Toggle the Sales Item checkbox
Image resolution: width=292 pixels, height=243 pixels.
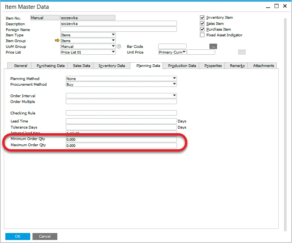click(203, 23)
